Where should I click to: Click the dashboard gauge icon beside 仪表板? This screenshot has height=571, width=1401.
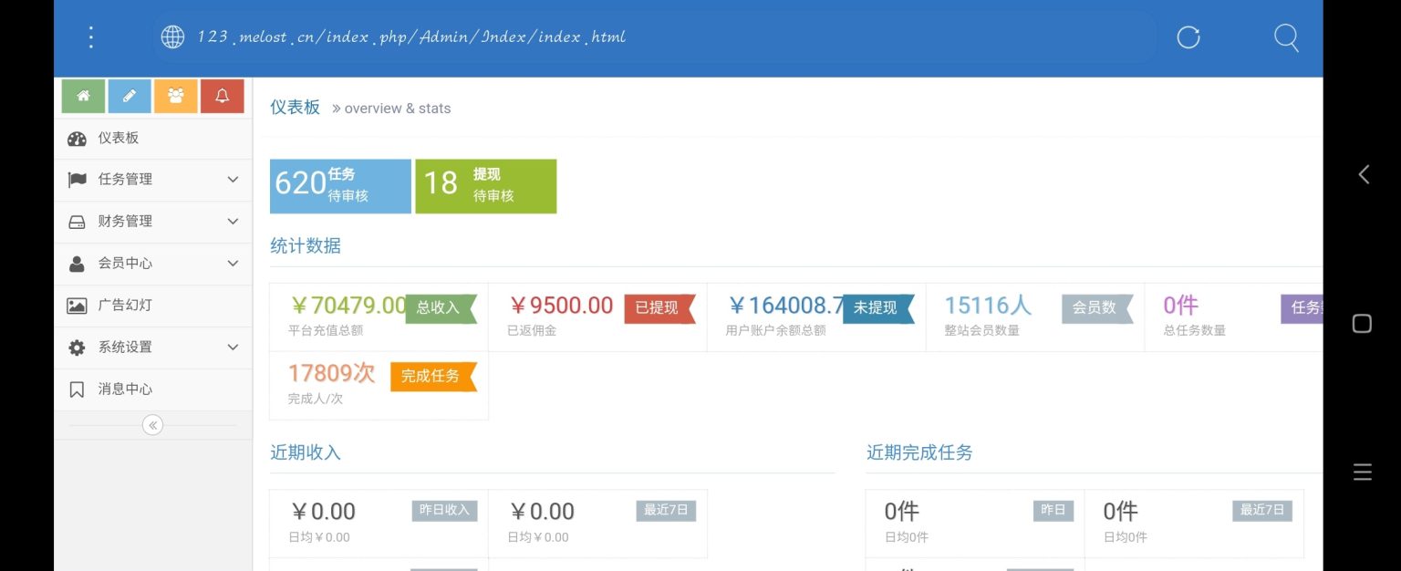[x=78, y=138]
